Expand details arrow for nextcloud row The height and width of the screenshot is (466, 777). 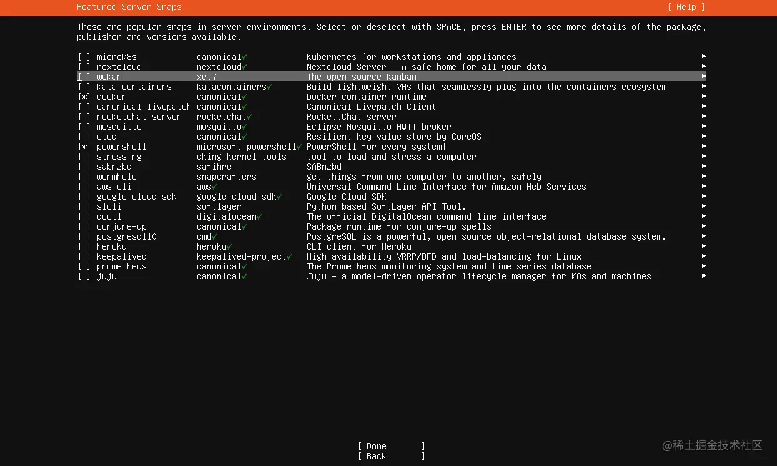(704, 67)
